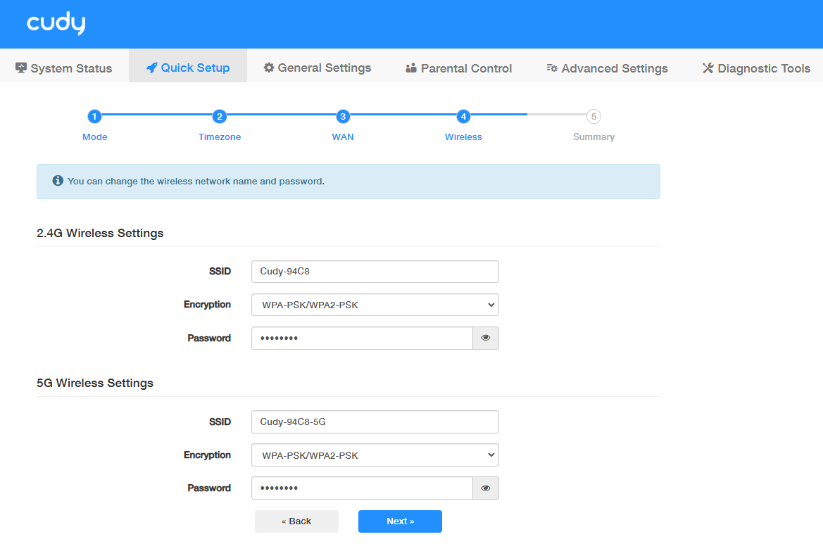Click the Advanced Settings list-gear icon

click(552, 68)
